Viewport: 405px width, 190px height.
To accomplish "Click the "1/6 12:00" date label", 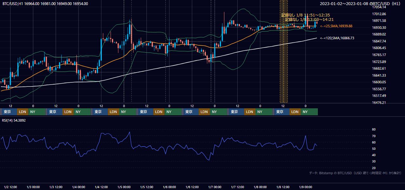I will pyautogui.click(x=192, y=187).
